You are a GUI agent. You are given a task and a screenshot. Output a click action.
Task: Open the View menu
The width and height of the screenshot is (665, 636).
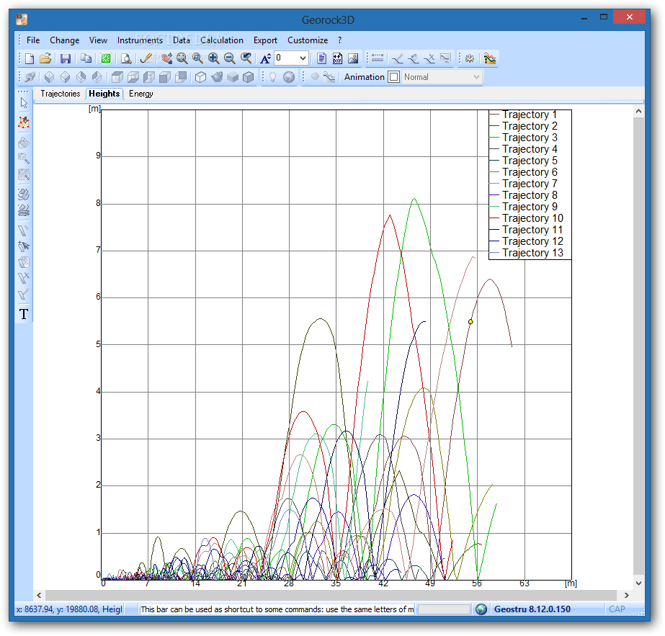98,40
